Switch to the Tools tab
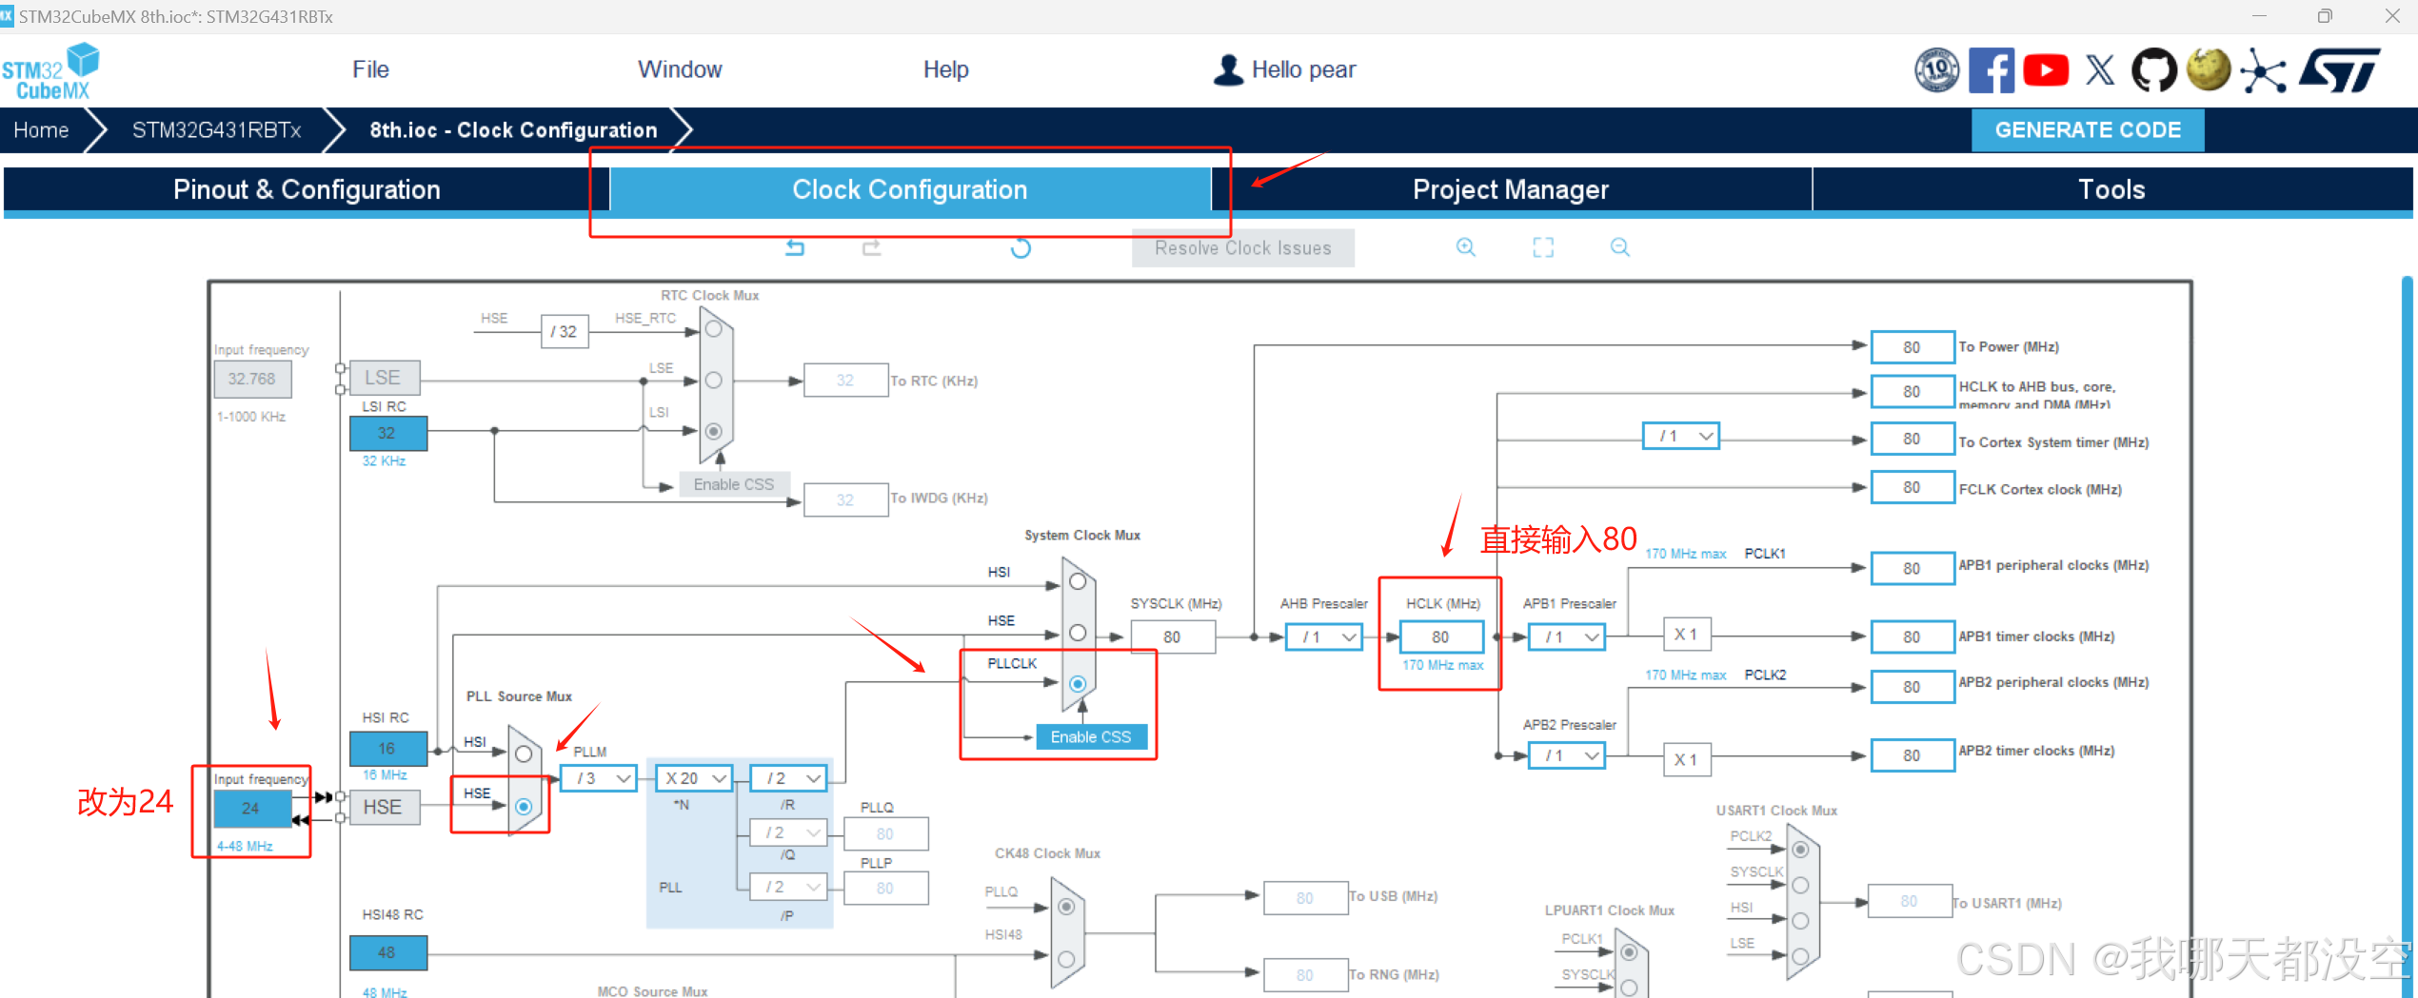The height and width of the screenshot is (998, 2418). (2111, 189)
